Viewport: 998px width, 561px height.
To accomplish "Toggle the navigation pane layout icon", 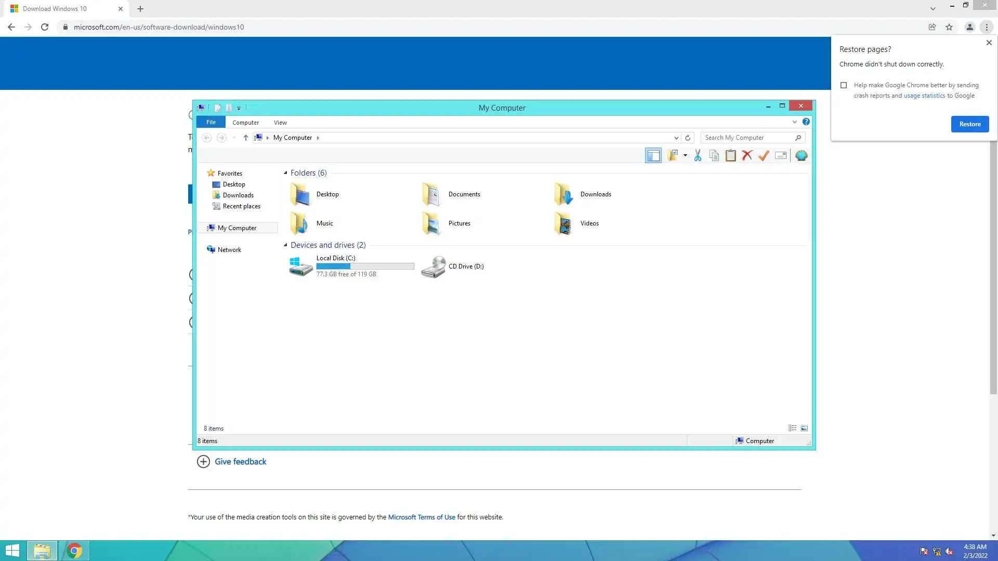I will [x=653, y=155].
